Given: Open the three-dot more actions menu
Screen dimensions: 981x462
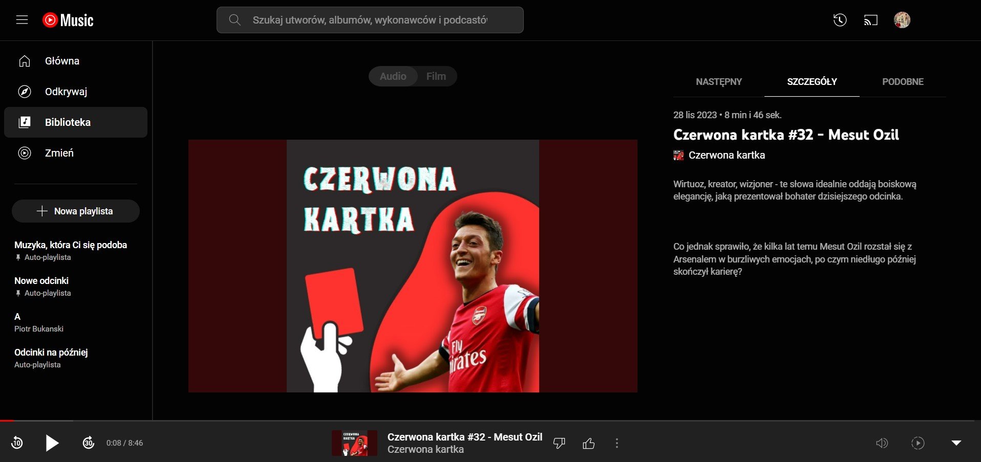Looking at the screenshot, I should (616, 443).
